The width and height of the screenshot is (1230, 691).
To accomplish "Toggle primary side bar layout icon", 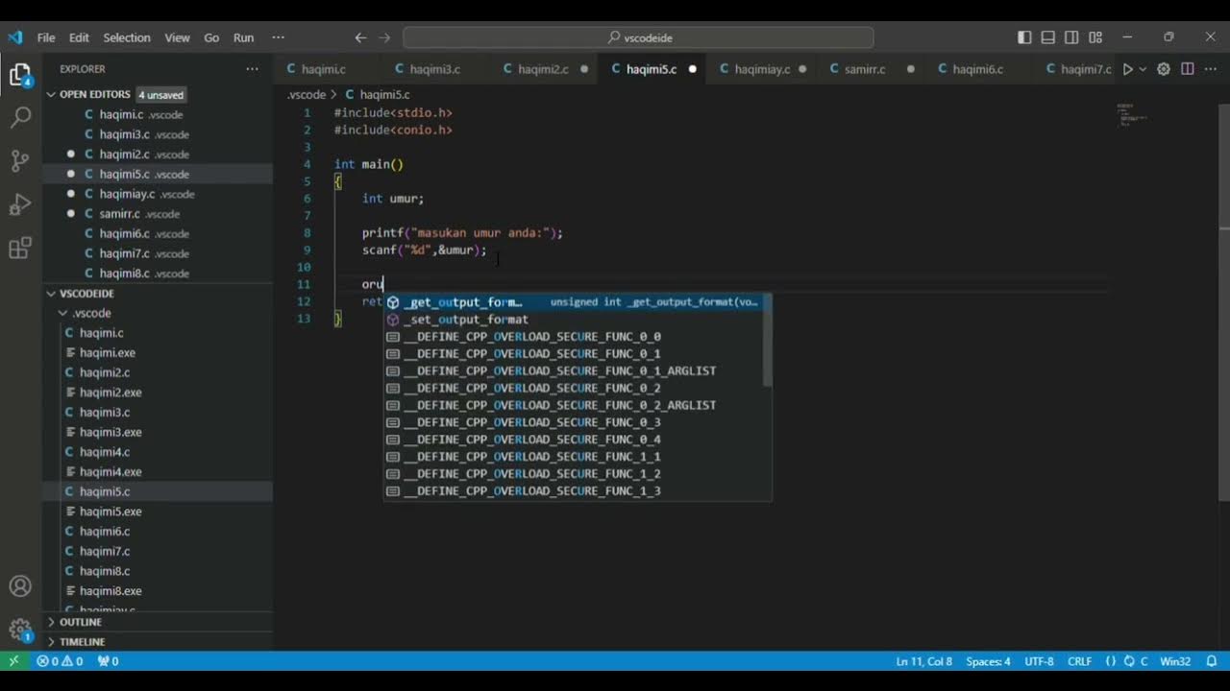I will point(1024,37).
